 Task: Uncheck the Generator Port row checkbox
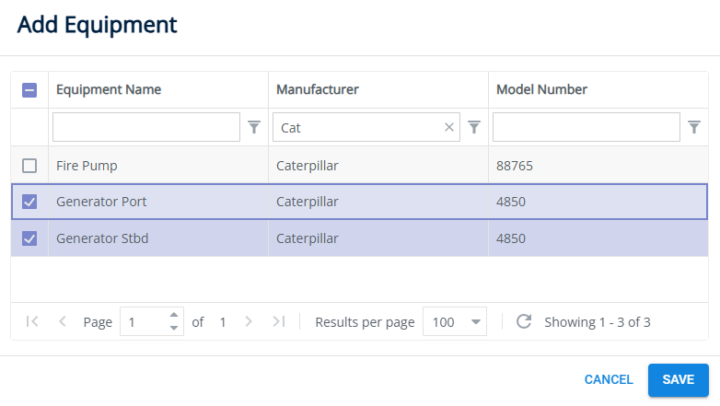(x=29, y=202)
